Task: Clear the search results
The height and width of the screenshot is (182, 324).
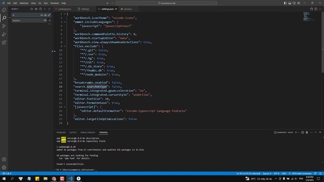Action: pos(36,9)
